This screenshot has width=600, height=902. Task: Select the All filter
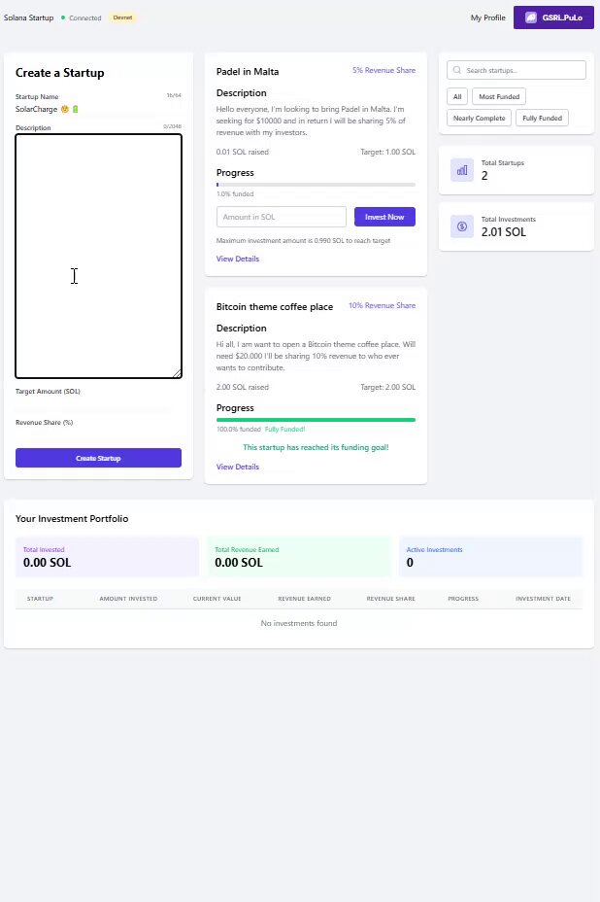457,96
